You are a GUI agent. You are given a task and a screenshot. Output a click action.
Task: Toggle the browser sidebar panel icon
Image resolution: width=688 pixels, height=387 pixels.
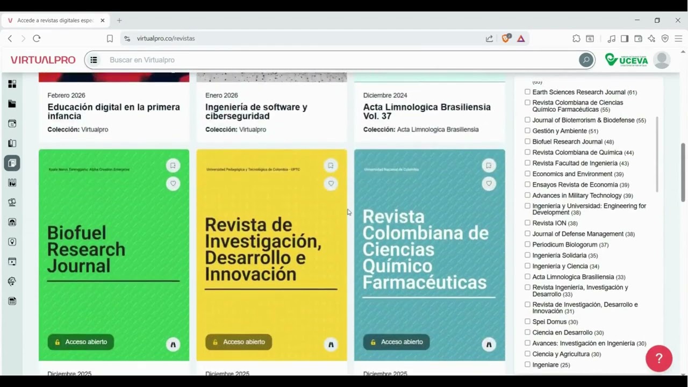(x=625, y=39)
